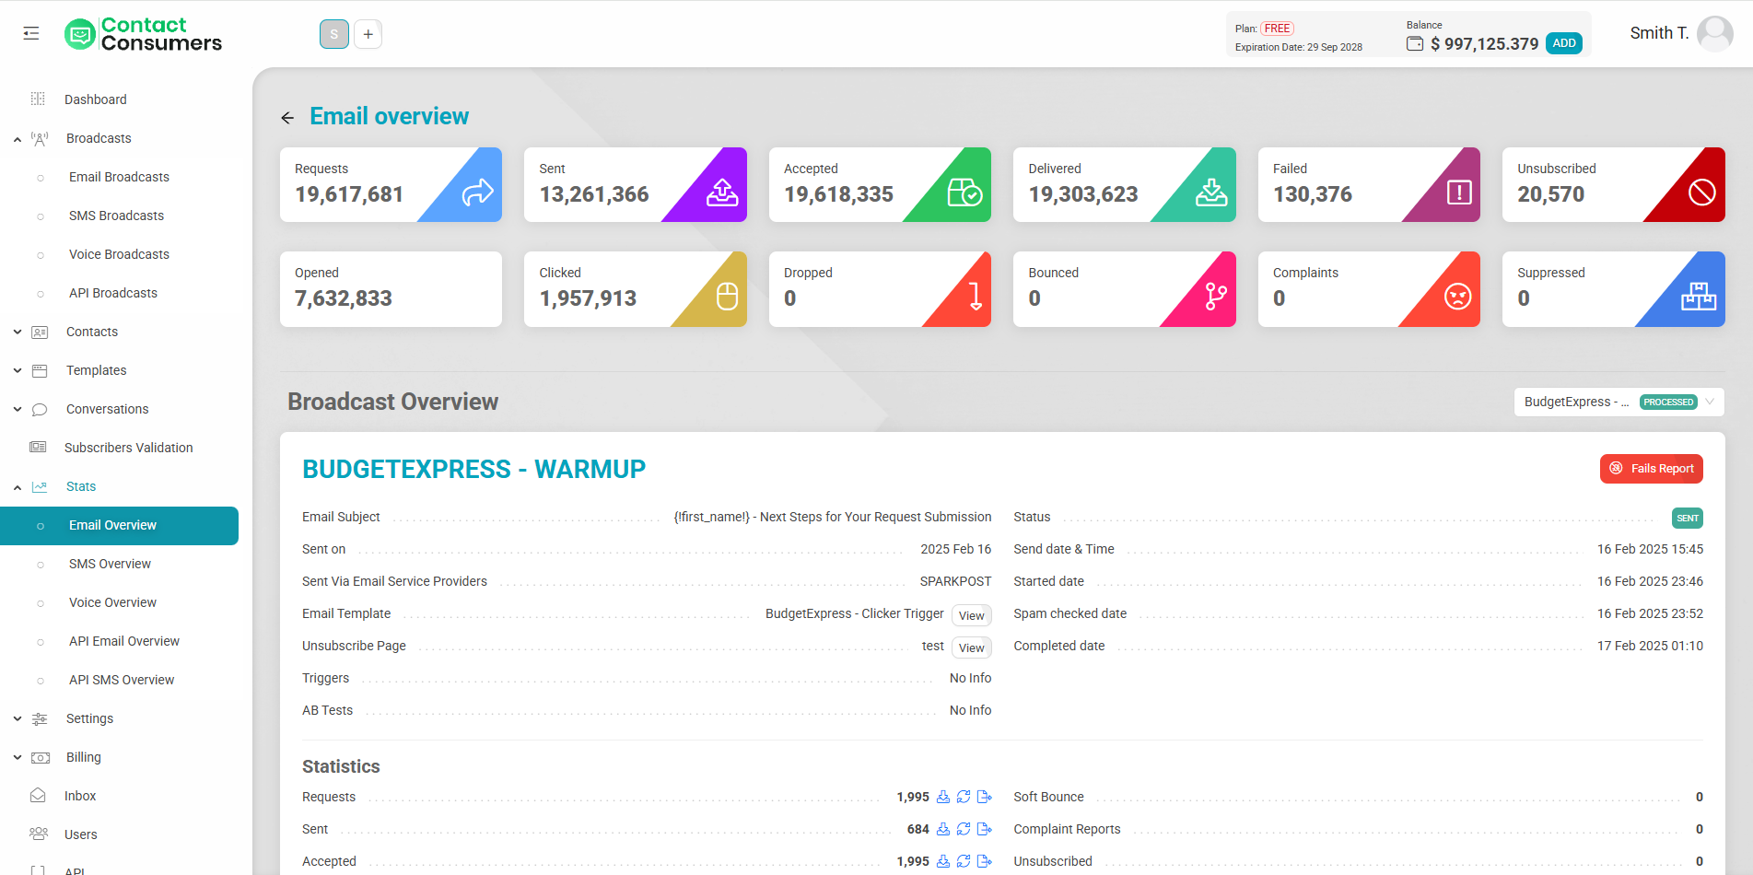Click the Complaints card angry-face icon
This screenshot has height=875, width=1753.
1457,297
